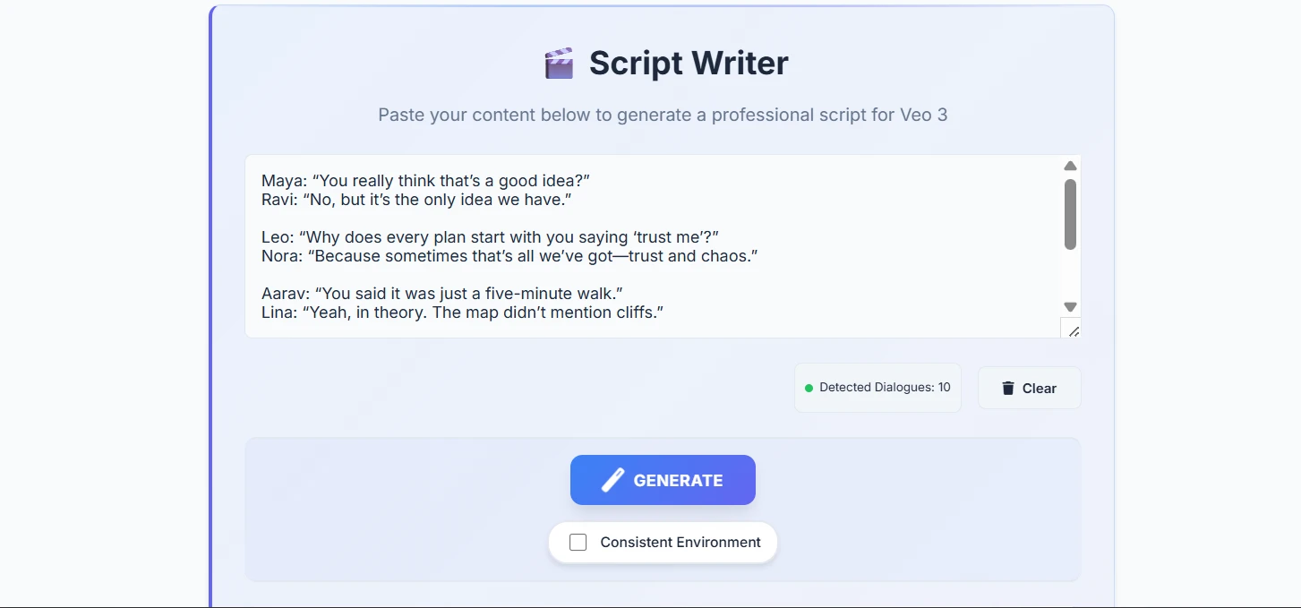Click the Detected Dialogues: 10 badge
The height and width of the screenshot is (608, 1301).
(x=877, y=388)
